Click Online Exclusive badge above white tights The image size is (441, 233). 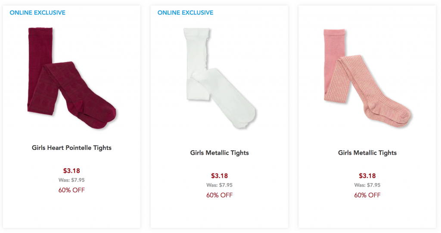coord(185,12)
